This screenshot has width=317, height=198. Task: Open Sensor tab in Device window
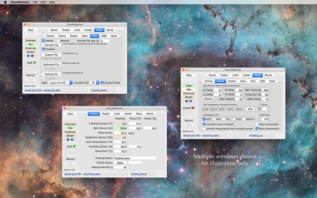click(212, 75)
